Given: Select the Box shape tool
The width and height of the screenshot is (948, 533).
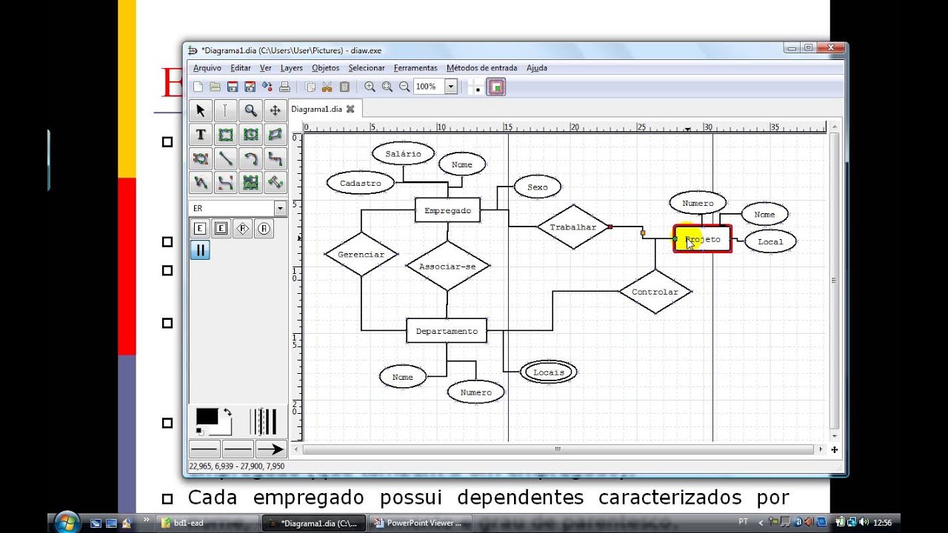Looking at the screenshot, I should point(225,135).
